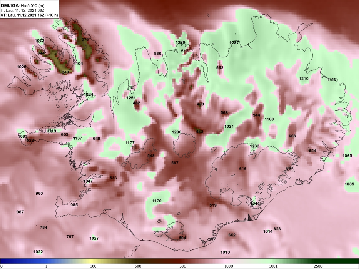Click the map value 548
This screenshot has height=269, width=359.
coord(151,156)
